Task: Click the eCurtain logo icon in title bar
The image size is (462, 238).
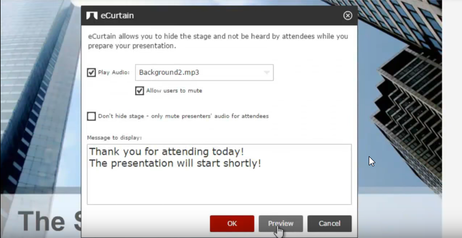Action: 92,16
